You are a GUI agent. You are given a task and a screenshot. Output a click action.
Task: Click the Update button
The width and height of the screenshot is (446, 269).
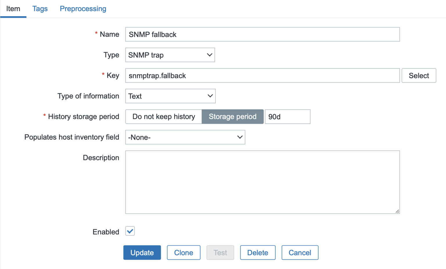click(x=142, y=252)
